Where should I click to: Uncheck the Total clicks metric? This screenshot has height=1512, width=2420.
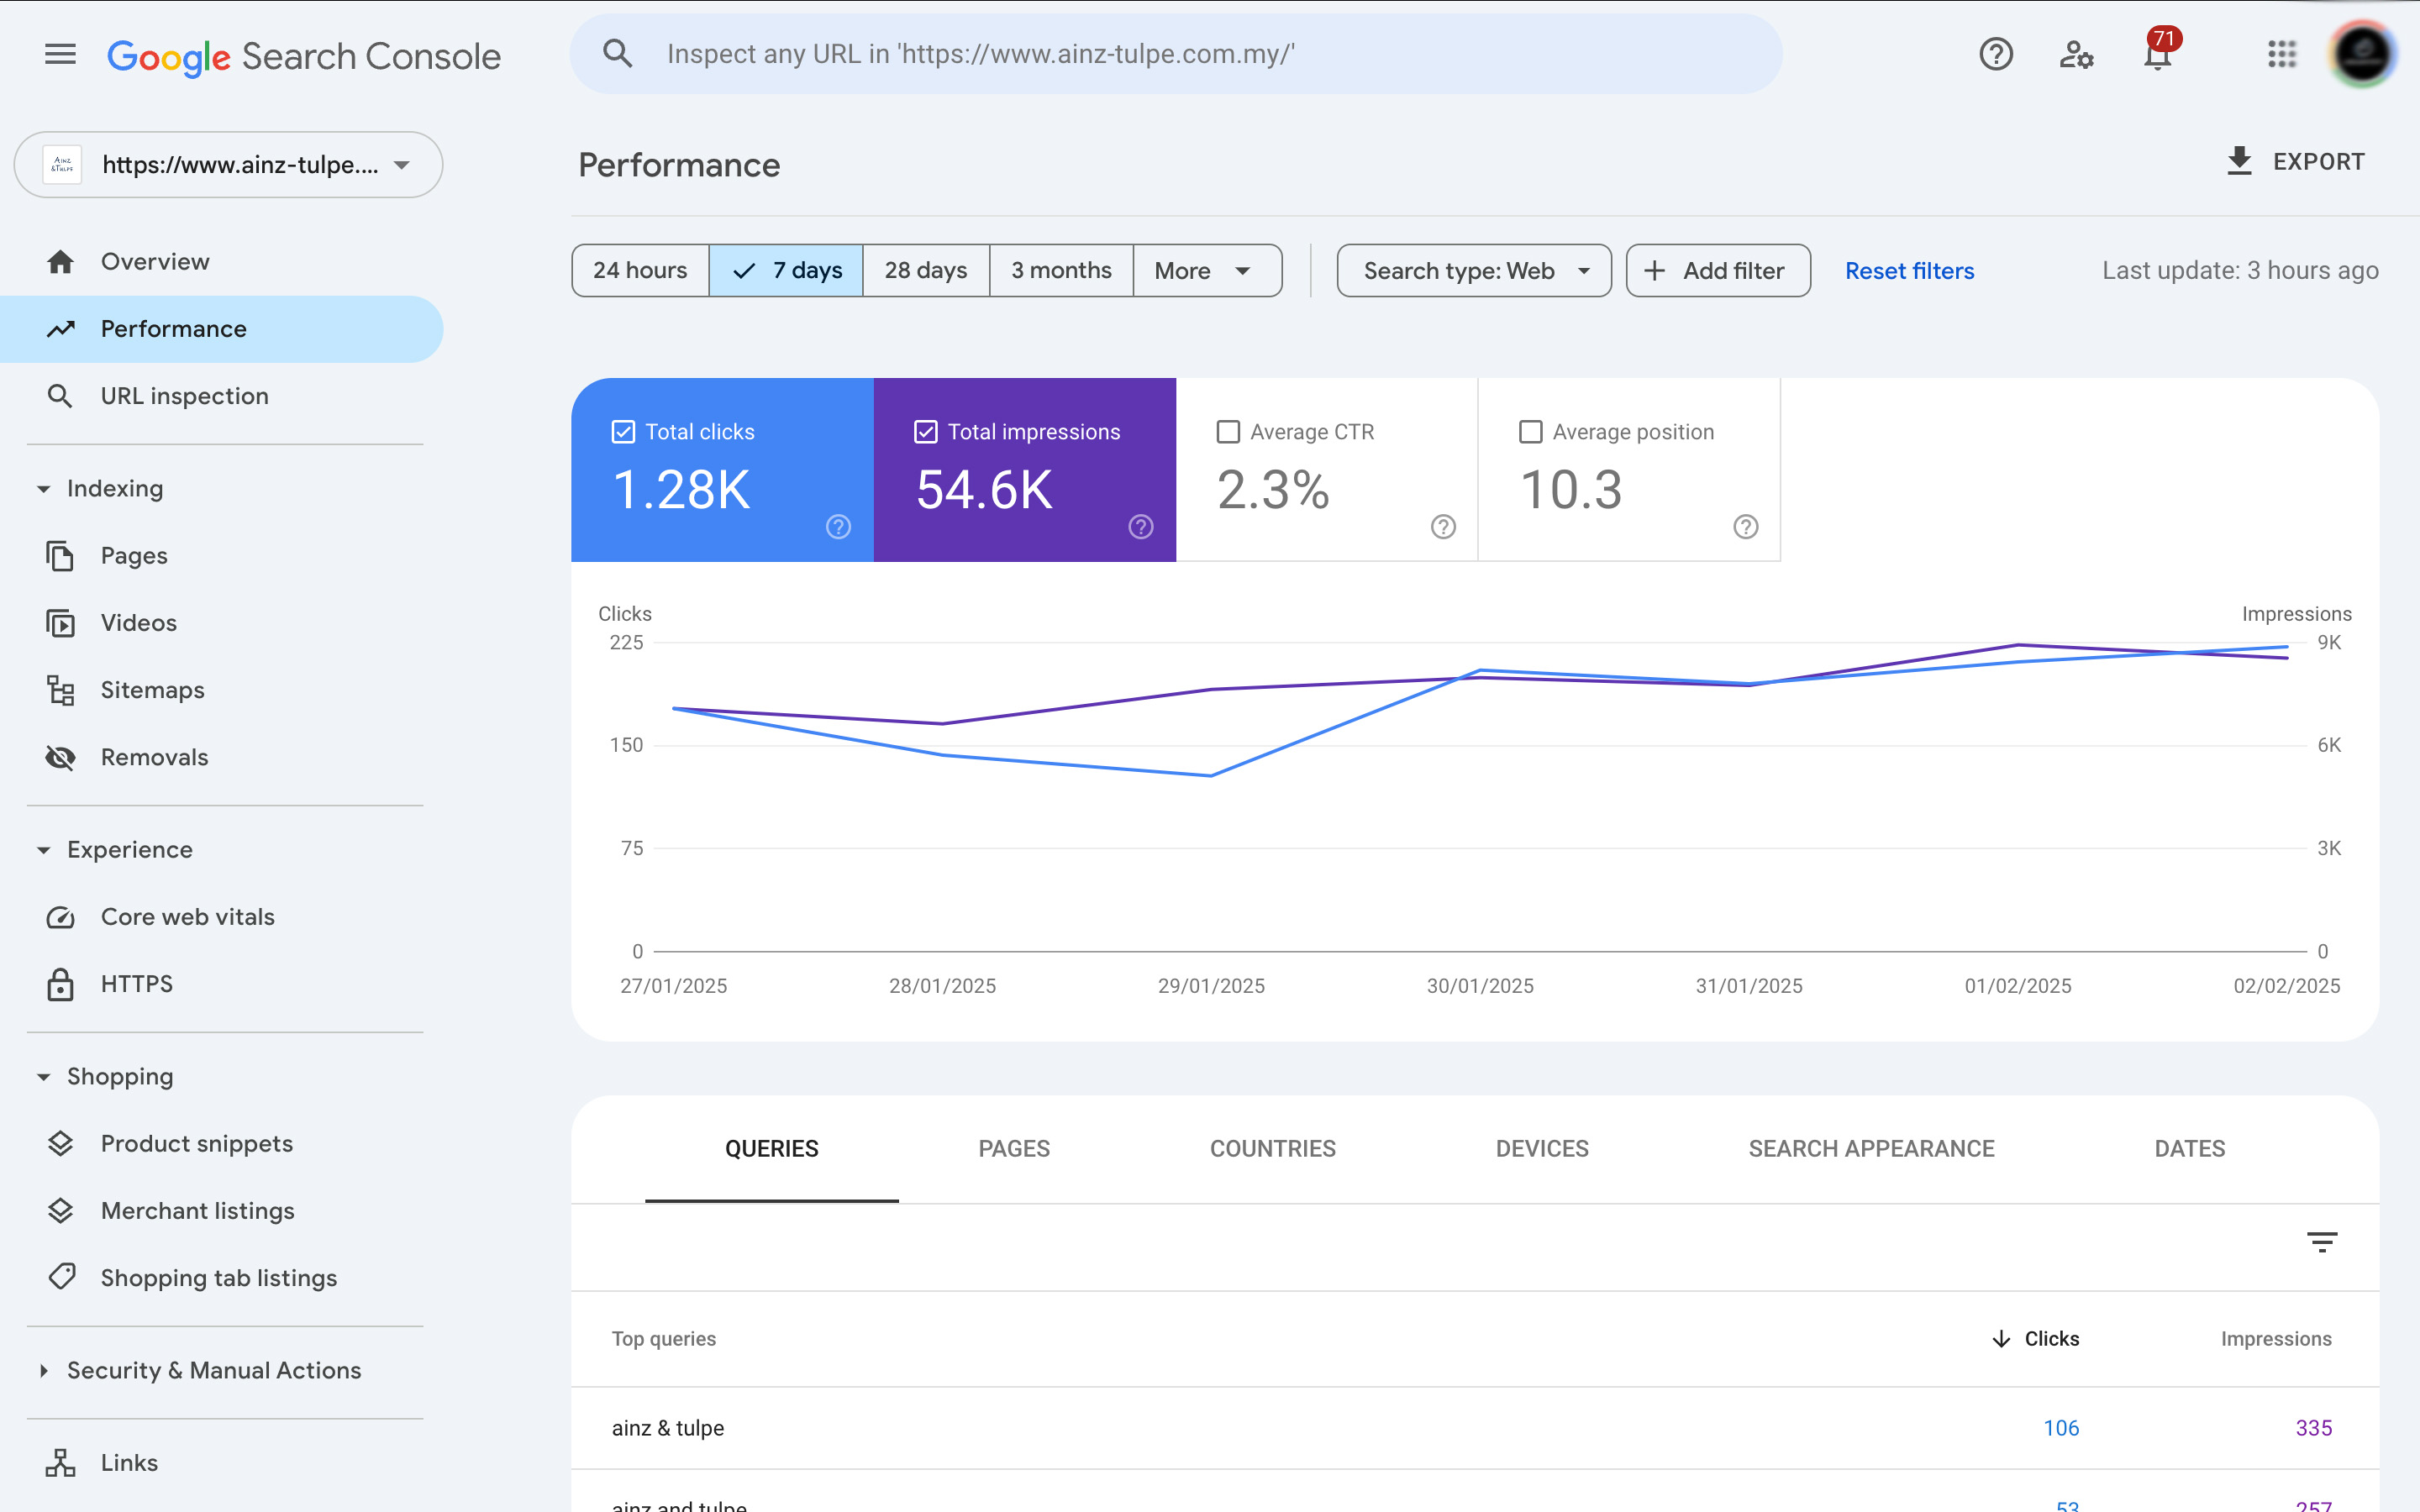pyautogui.click(x=622, y=431)
